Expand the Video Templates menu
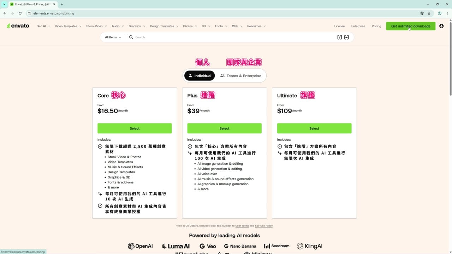 point(68,26)
